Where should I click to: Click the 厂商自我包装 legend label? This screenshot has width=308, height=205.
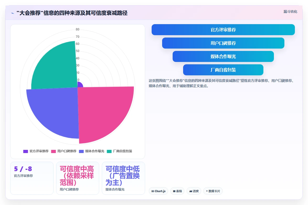tap(123, 151)
